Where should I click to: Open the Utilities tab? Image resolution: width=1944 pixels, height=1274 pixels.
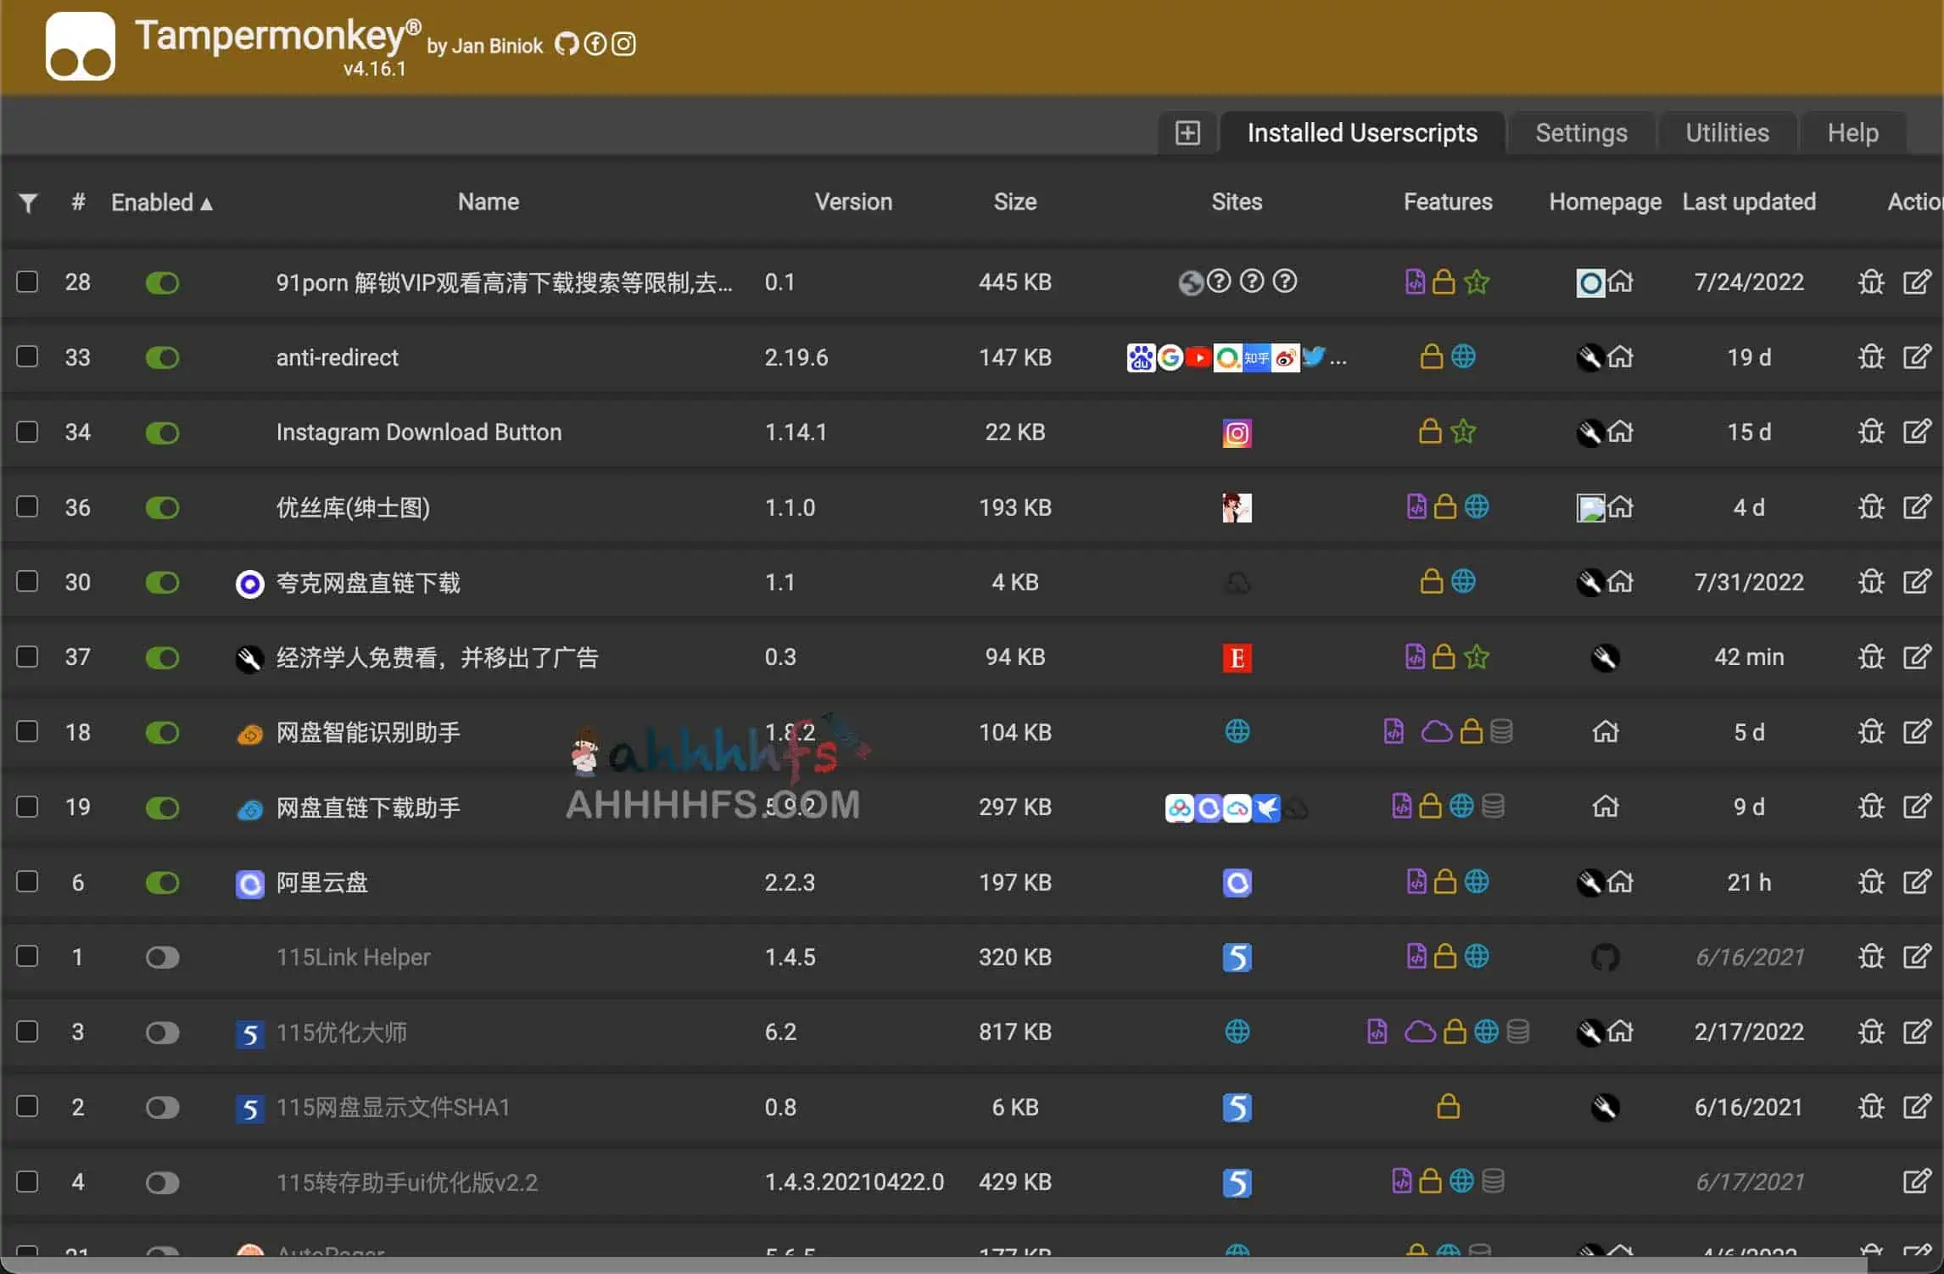click(x=1727, y=133)
